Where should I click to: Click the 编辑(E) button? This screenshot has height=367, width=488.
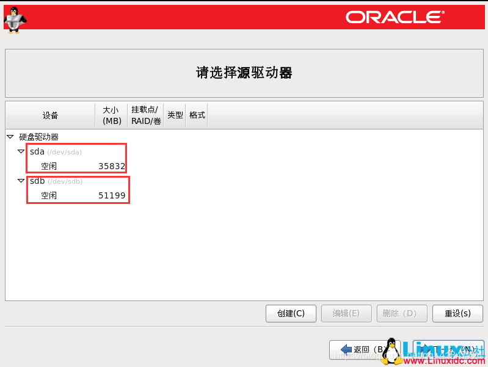click(x=346, y=313)
